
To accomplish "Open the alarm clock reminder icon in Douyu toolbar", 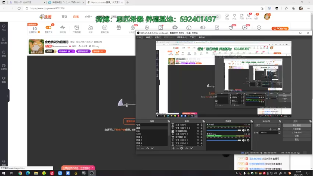I will click(x=76, y=27).
